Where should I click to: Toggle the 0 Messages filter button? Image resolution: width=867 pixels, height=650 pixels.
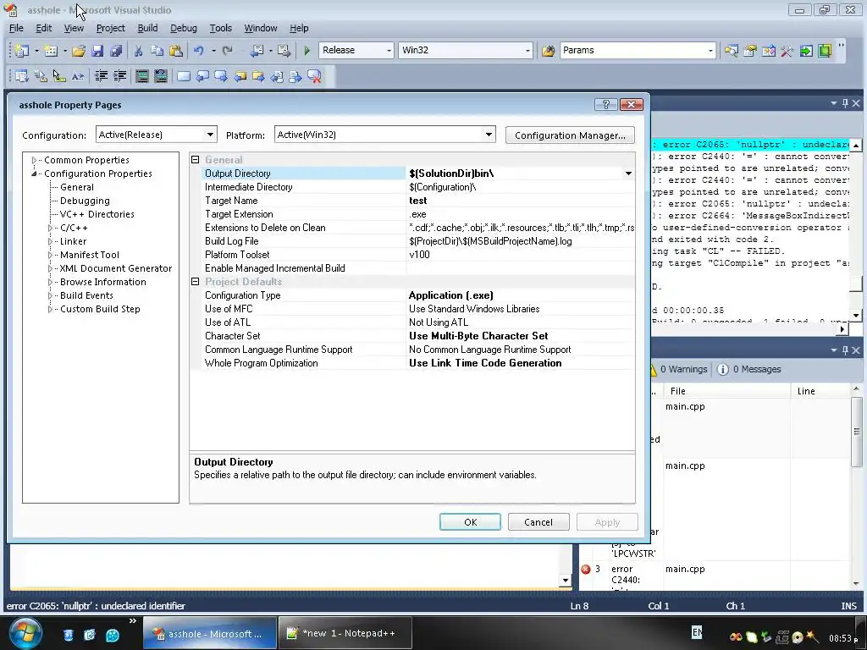tap(749, 369)
